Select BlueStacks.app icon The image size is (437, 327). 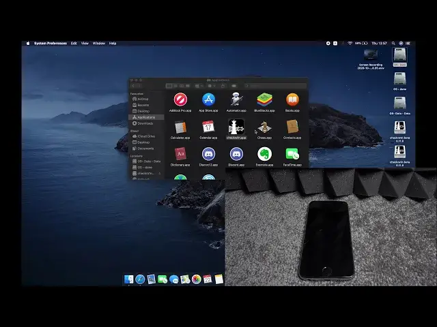264,99
